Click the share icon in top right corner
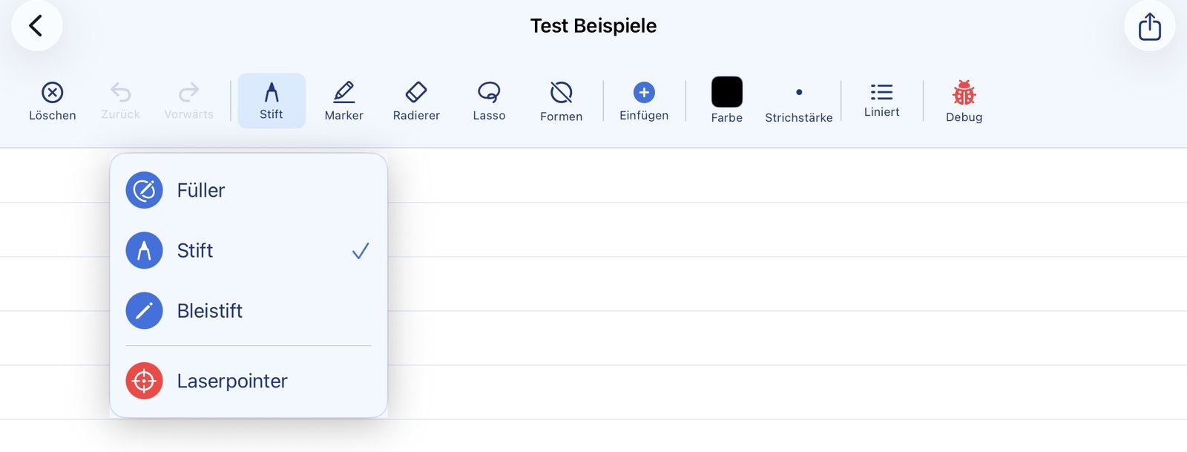The height and width of the screenshot is (452, 1187). [1149, 26]
